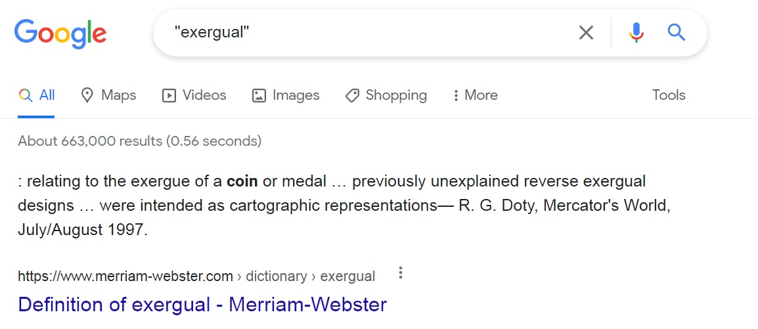Clear the search query with the X icon
Screen dimensions: 758x329
pyautogui.click(x=586, y=32)
